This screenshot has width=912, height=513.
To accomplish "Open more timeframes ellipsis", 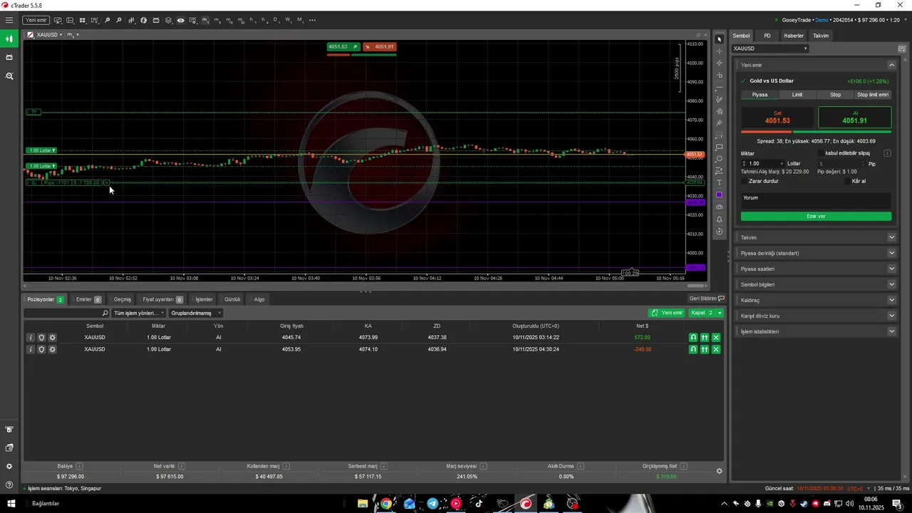I will [312, 20].
